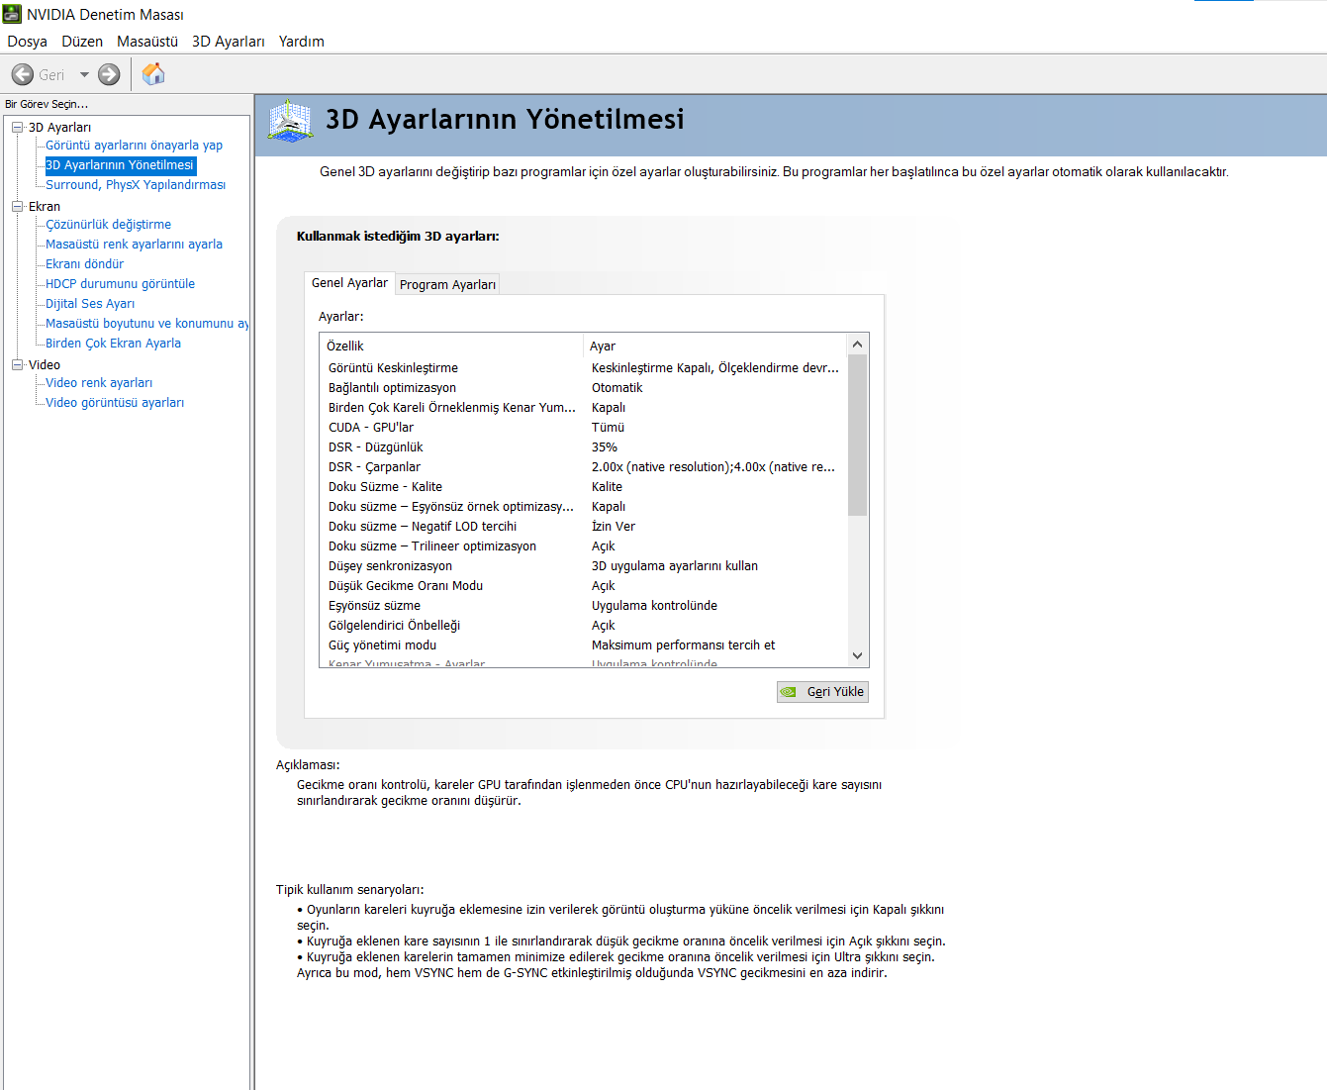Image resolution: width=1327 pixels, height=1090 pixels.
Task: Click the Otomatik value for Bağlantılı optimizasyon
Action: point(617,388)
